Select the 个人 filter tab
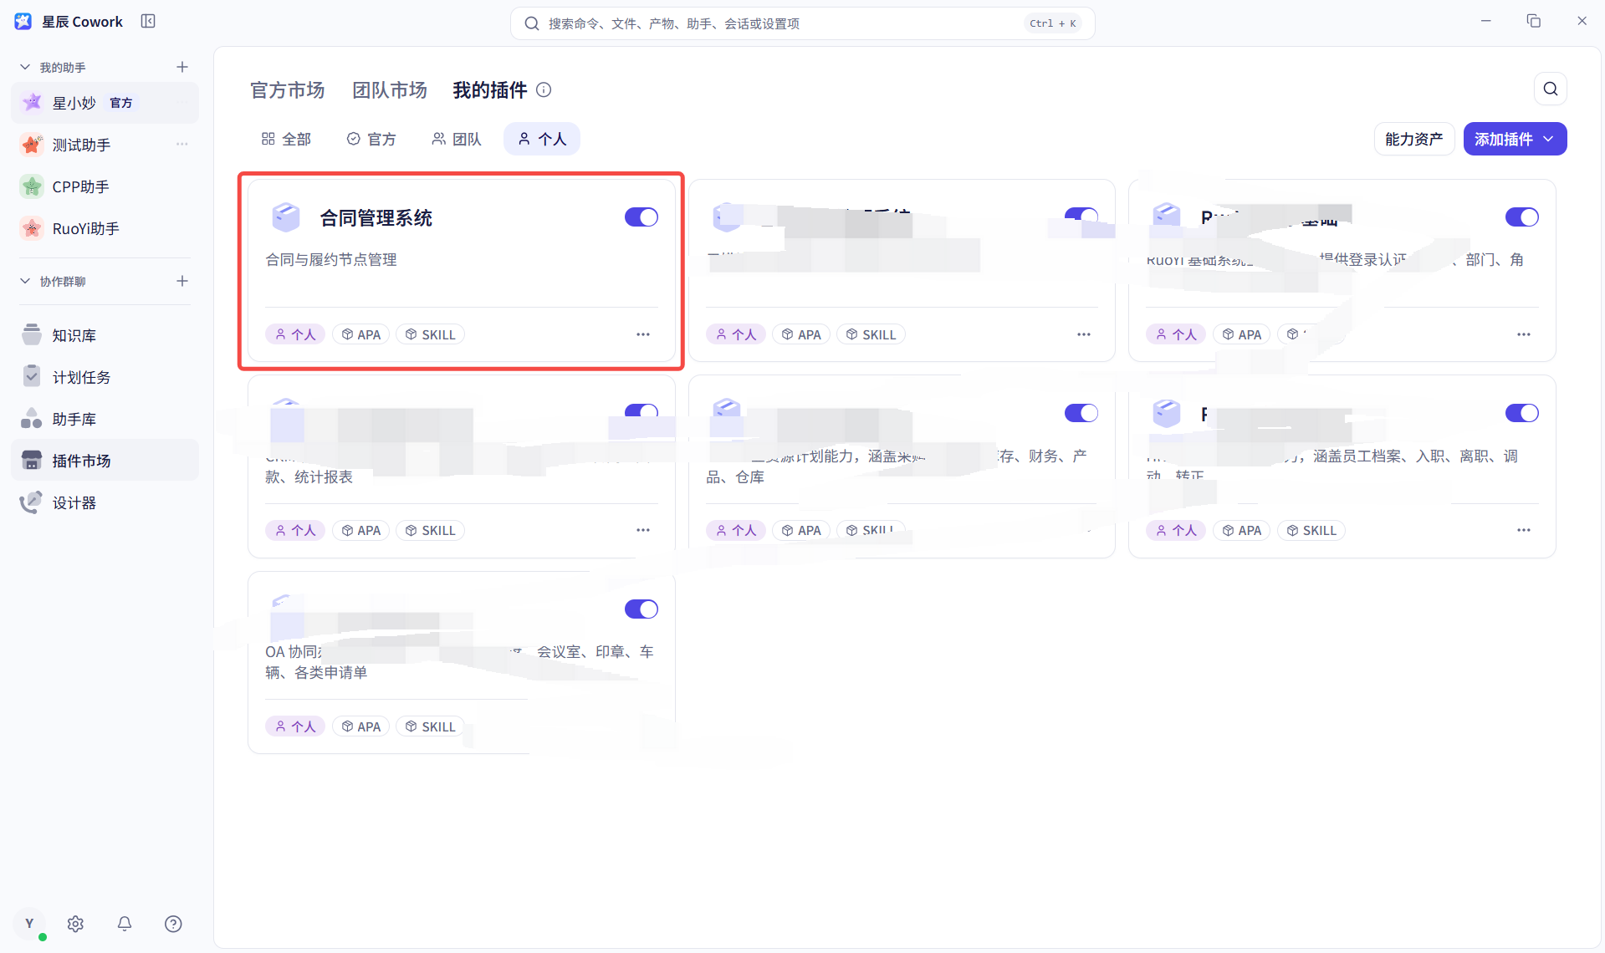Screen dimensions: 1605x953 pos(542,139)
